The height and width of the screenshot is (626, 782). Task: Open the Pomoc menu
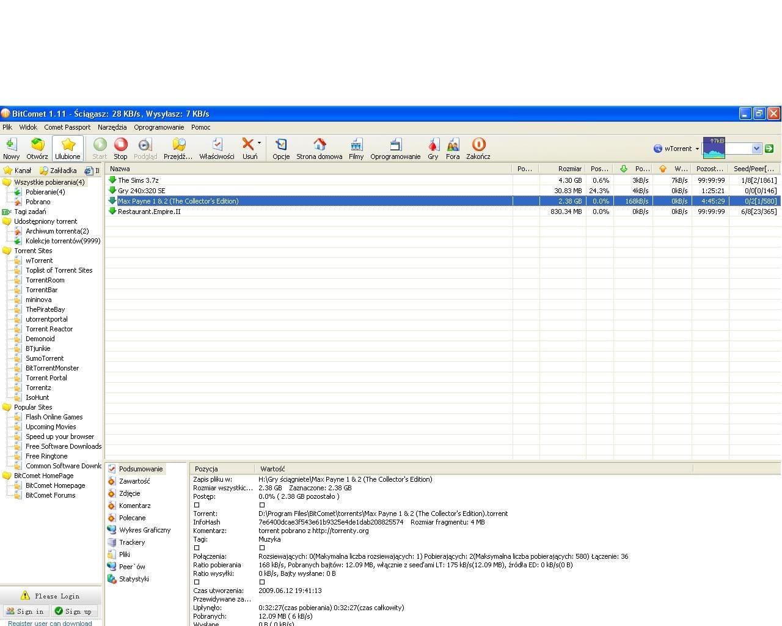pyautogui.click(x=200, y=127)
